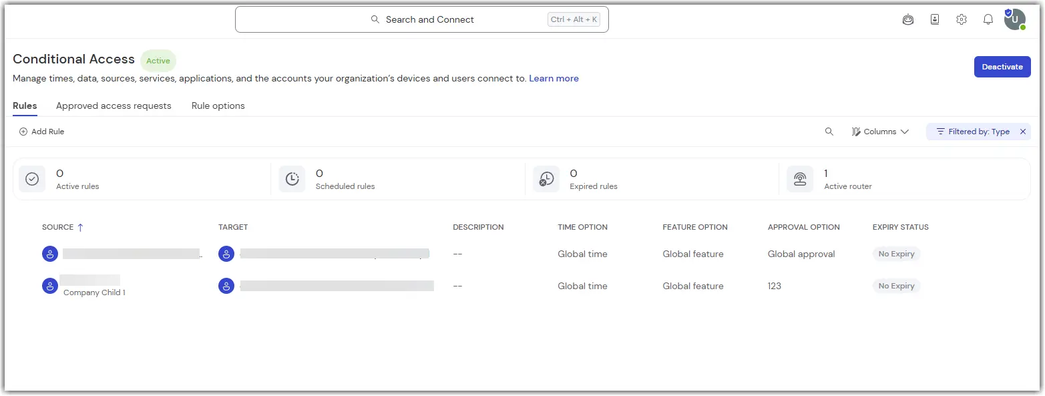Click the 123 approval option cell

[x=775, y=286]
